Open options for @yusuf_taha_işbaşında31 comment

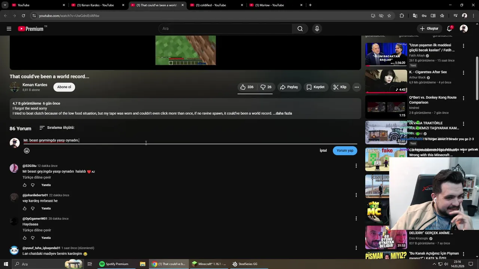pos(356,248)
